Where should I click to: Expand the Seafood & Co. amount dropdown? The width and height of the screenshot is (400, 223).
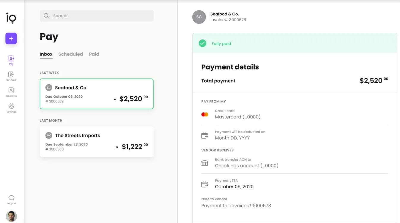114,99
